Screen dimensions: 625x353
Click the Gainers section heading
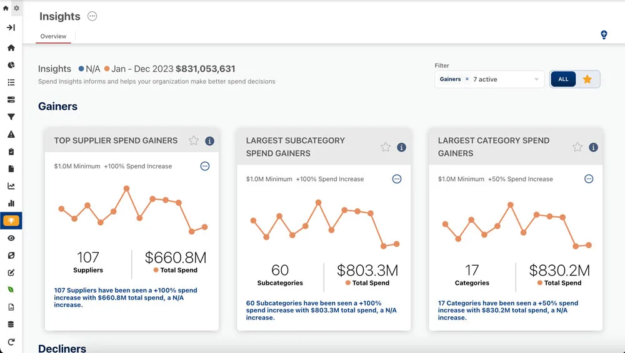click(57, 106)
